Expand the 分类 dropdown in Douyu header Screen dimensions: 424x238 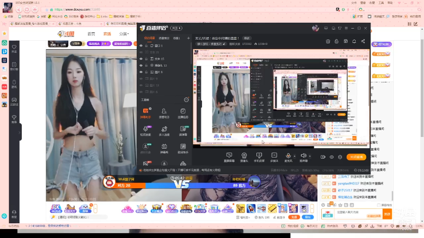[124, 34]
